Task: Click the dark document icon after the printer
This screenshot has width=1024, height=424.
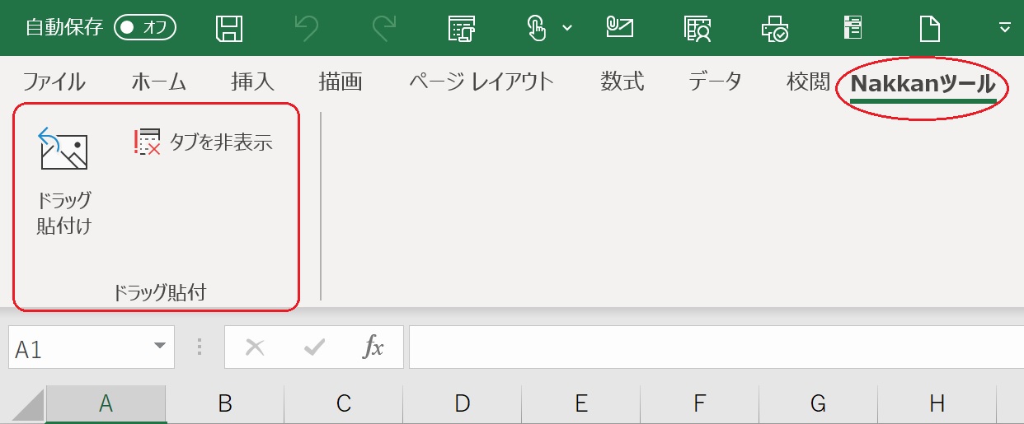Action: [852, 28]
